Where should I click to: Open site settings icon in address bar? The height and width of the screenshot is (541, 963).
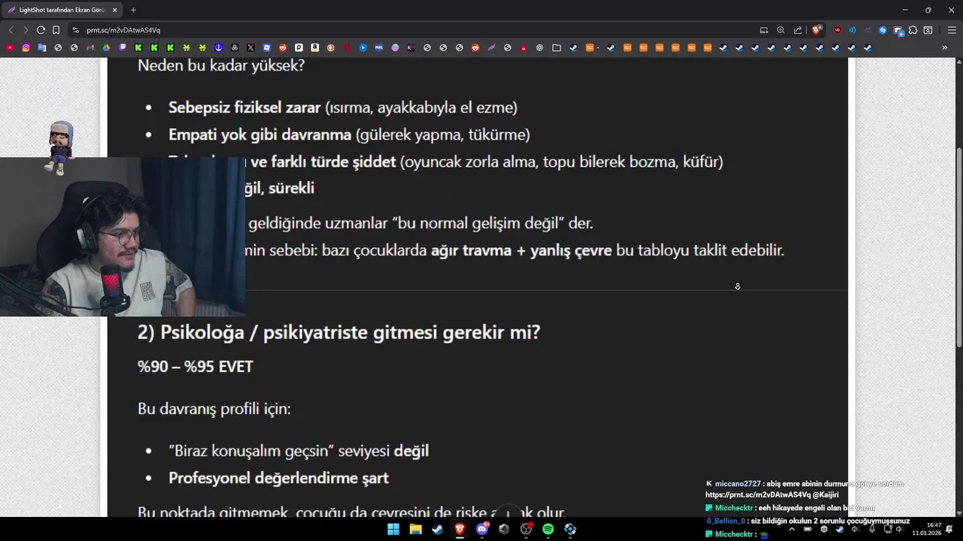tap(75, 30)
